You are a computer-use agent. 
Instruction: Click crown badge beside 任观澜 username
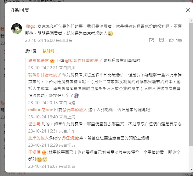[44, 152]
